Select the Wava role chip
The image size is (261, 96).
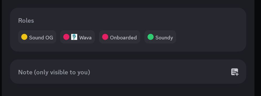(x=77, y=37)
